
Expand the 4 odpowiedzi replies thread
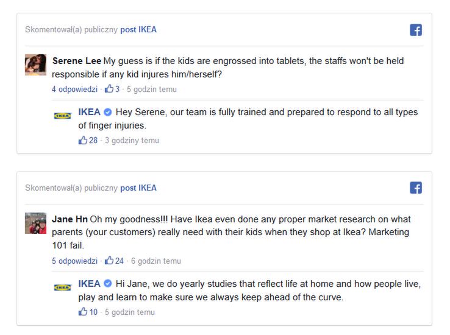tap(74, 90)
